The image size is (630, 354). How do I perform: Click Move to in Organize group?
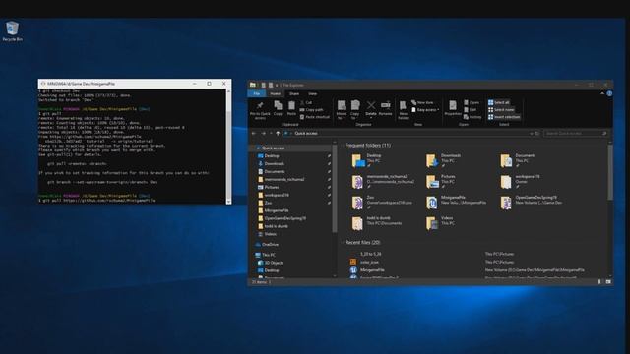pyautogui.click(x=342, y=110)
